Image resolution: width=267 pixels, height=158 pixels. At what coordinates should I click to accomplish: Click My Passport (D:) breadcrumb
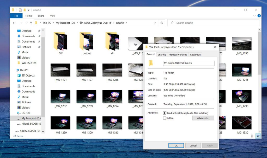tap(65, 23)
